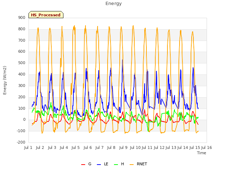Click the Jul 14 x-axis tick label

[x=183, y=147]
